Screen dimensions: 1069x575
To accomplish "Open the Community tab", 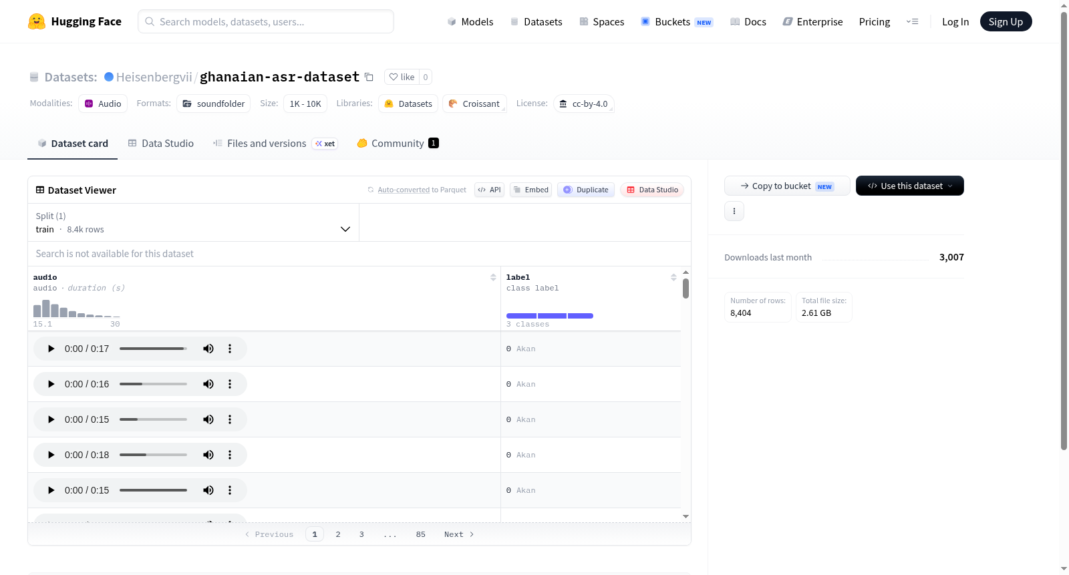I will [398, 144].
